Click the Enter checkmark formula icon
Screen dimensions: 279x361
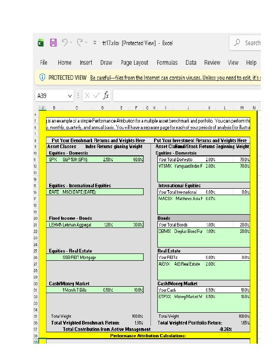[x=97, y=96]
